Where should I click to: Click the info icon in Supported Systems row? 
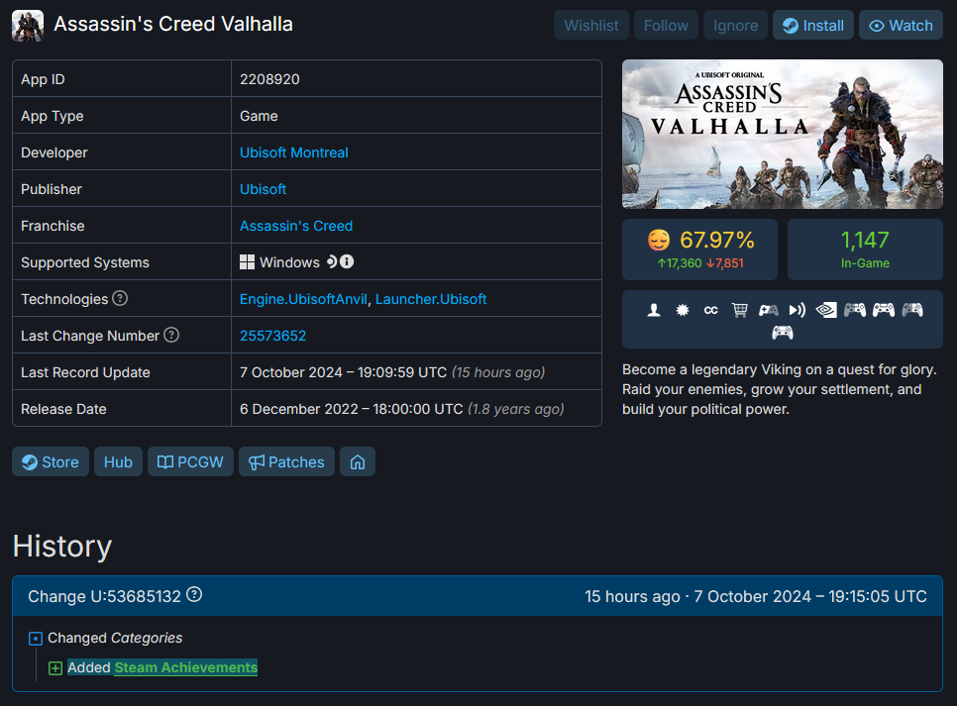pyautogui.click(x=347, y=261)
